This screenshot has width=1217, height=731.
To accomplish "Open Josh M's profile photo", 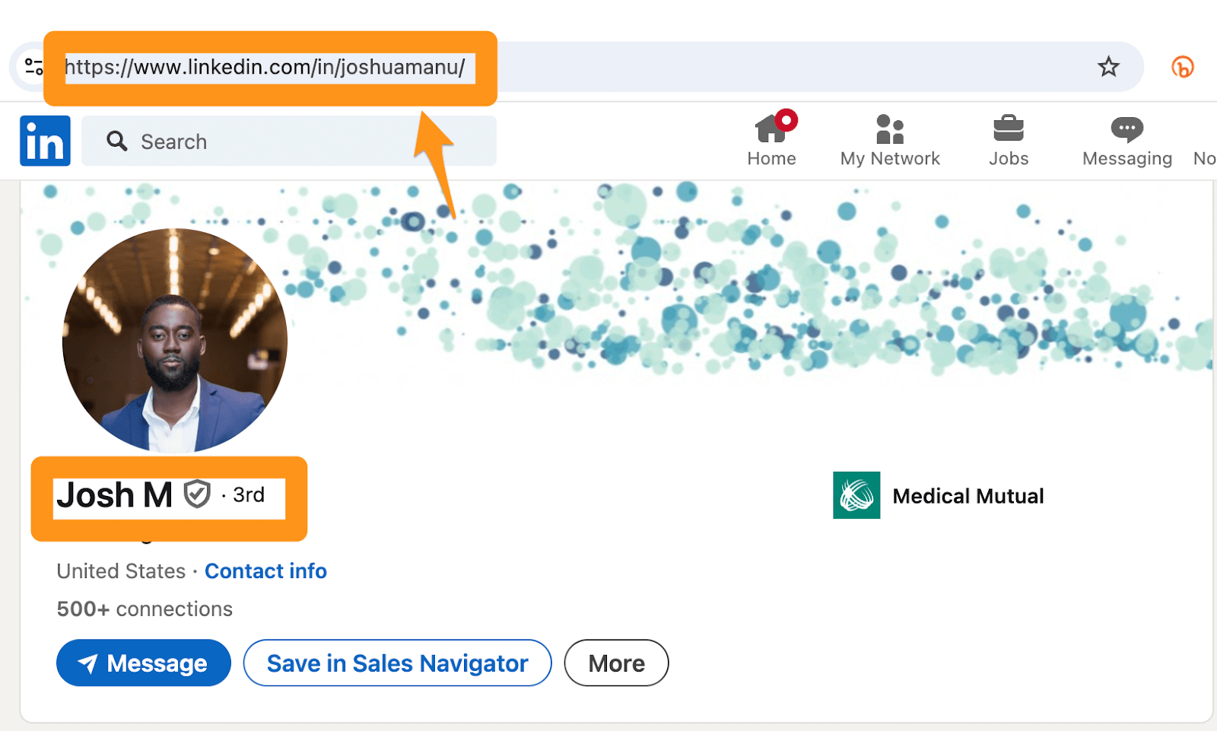I will 175,341.
